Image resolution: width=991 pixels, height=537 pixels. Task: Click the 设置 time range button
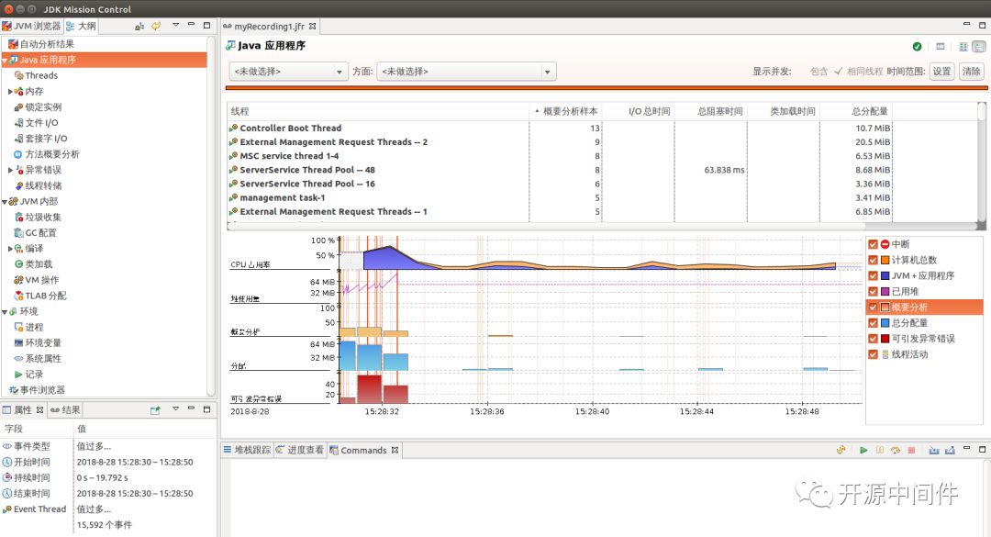tap(941, 72)
